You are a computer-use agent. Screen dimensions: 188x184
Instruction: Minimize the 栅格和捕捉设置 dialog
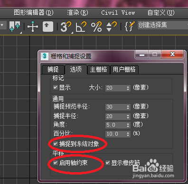pyautogui.click(x=142, y=55)
